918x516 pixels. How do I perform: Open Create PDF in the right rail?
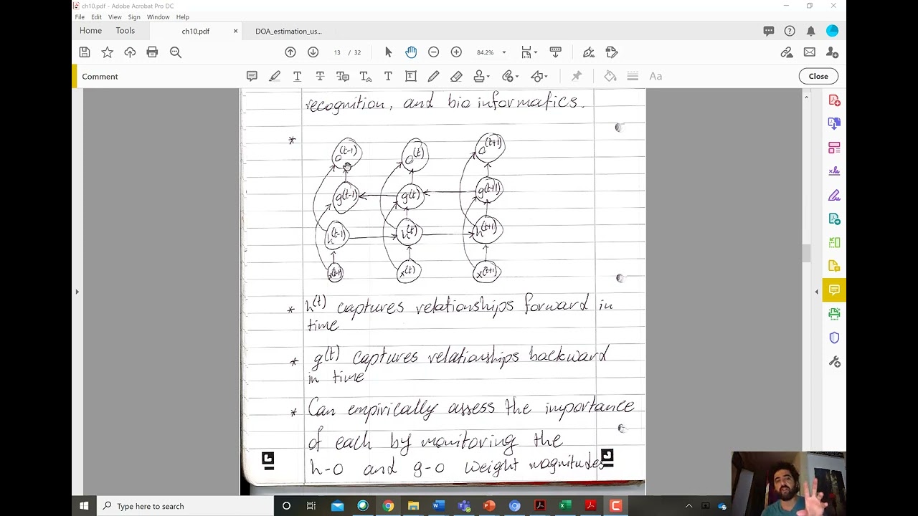tap(834, 100)
